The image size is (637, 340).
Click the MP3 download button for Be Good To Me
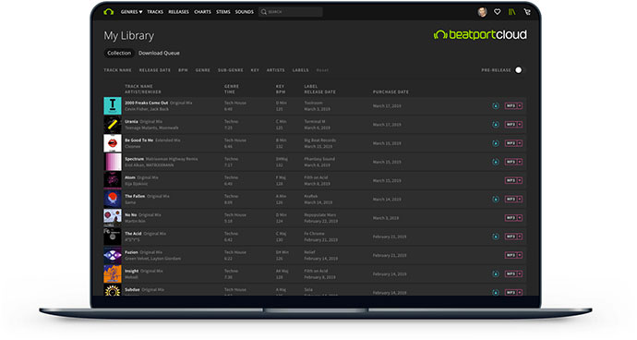[x=511, y=143]
